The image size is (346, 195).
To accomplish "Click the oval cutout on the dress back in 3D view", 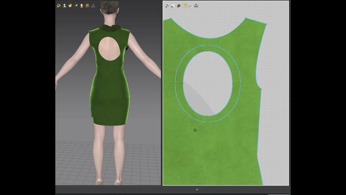I will click(x=109, y=49).
